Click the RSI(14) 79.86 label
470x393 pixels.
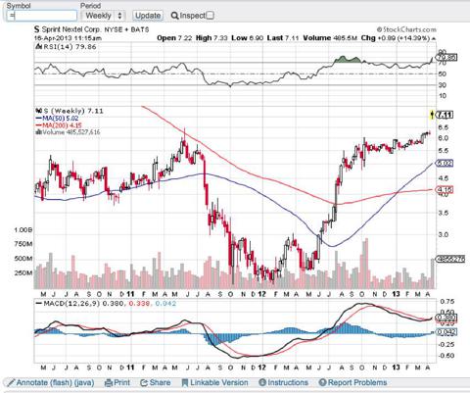[x=67, y=47]
